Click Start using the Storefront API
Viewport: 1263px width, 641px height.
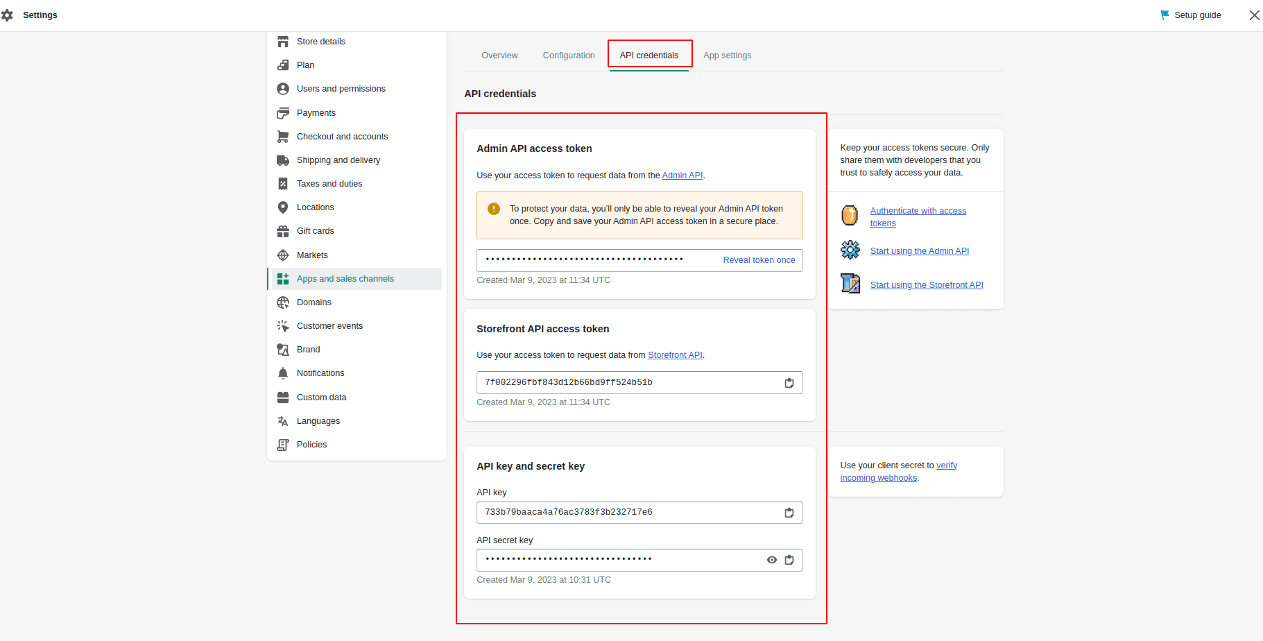[927, 285]
